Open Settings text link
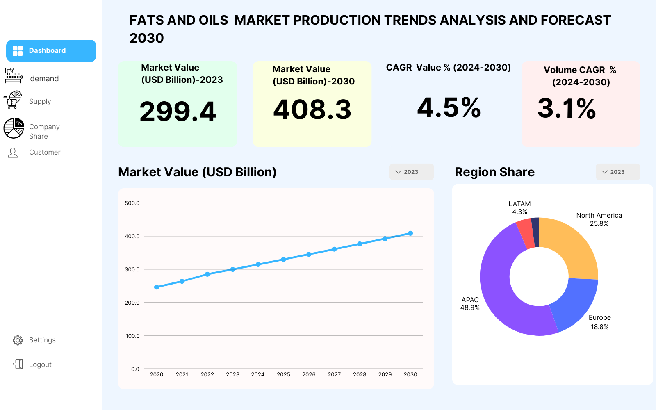Image resolution: width=656 pixels, height=410 pixels. click(x=42, y=340)
